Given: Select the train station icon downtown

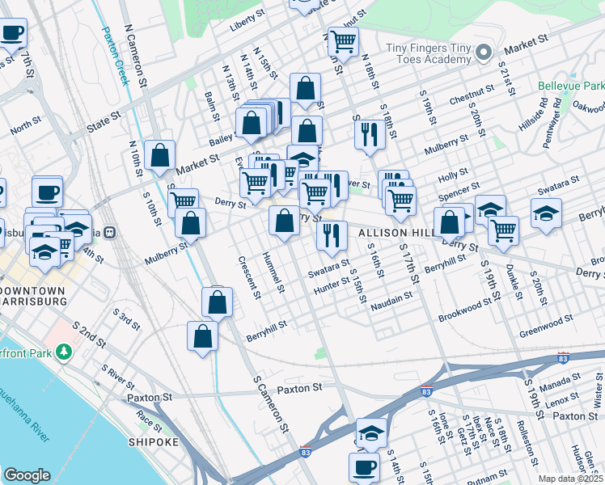Looking at the screenshot, I should pyautogui.click(x=110, y=233).
